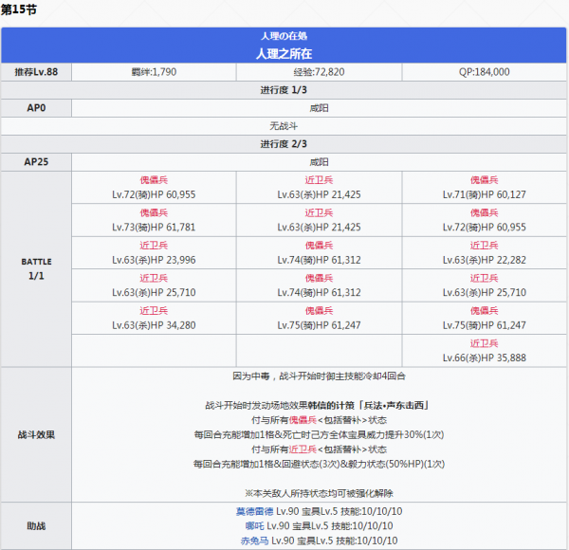Screen dimensions: 569x550
Task: Click the stat line Lv.66(杀)HP 35,888
Action: click(x=484, y=357)
